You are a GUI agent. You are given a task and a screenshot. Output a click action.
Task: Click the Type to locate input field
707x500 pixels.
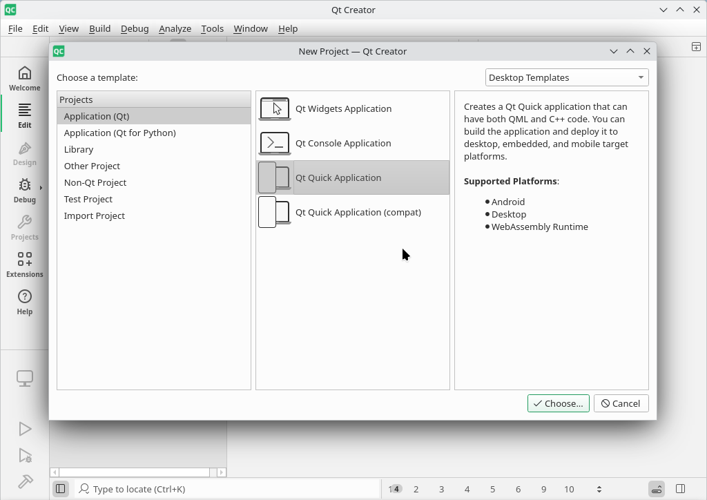tap(228, 489)
